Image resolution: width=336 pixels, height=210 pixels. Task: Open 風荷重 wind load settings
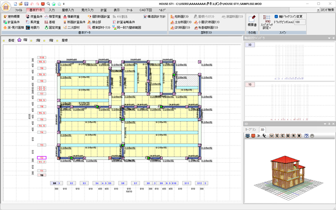(33, 22)
